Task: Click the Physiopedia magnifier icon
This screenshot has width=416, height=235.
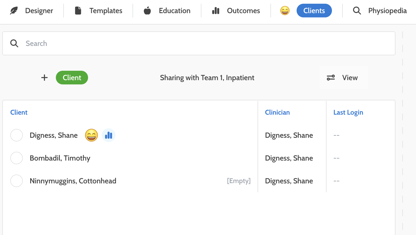Action: [357, 11]
